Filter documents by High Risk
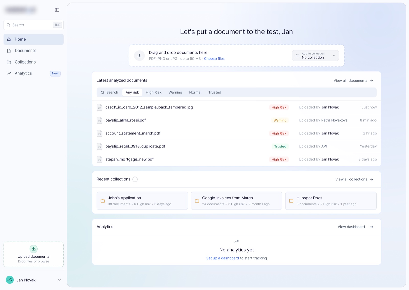The height and width of the screenshot is (290, 409). (x=154, y=92)
